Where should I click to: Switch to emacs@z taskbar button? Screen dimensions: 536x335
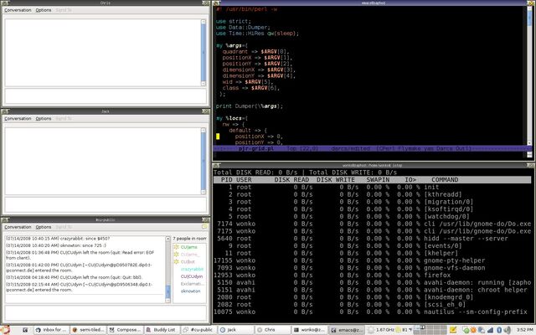346,330
